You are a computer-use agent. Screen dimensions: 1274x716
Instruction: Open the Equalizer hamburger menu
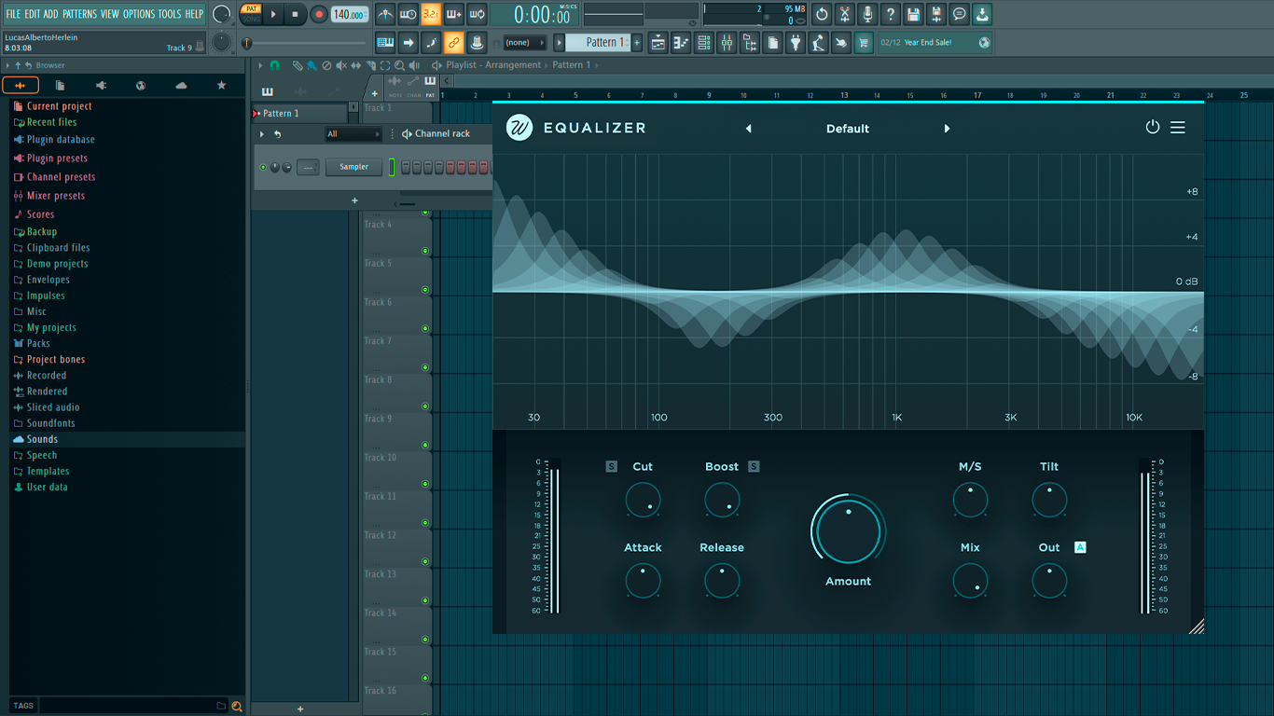(1178, 128)
